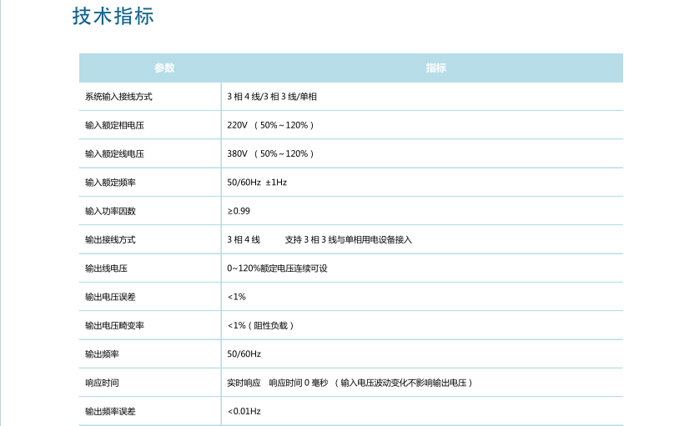Select the 输出线电压 row label

click(106, 268)
